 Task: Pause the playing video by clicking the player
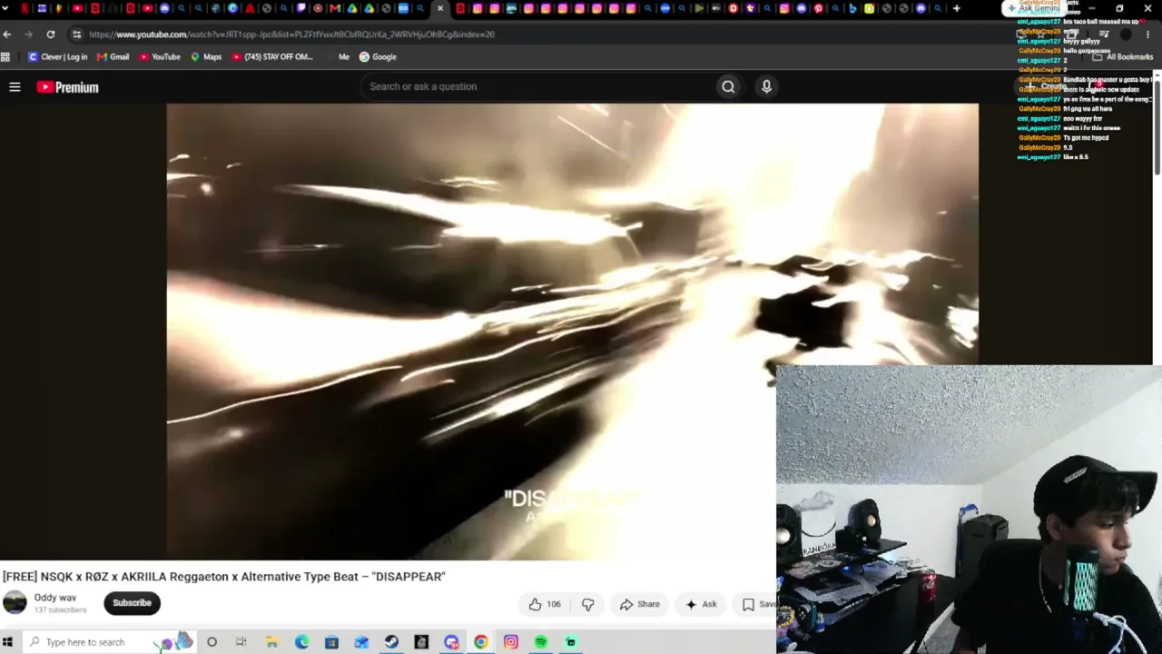click(572, 332)
